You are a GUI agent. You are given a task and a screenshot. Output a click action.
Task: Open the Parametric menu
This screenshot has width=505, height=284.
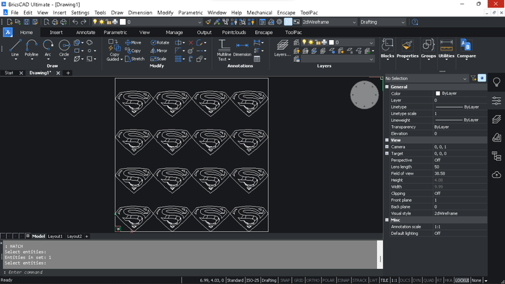point(190,13)
